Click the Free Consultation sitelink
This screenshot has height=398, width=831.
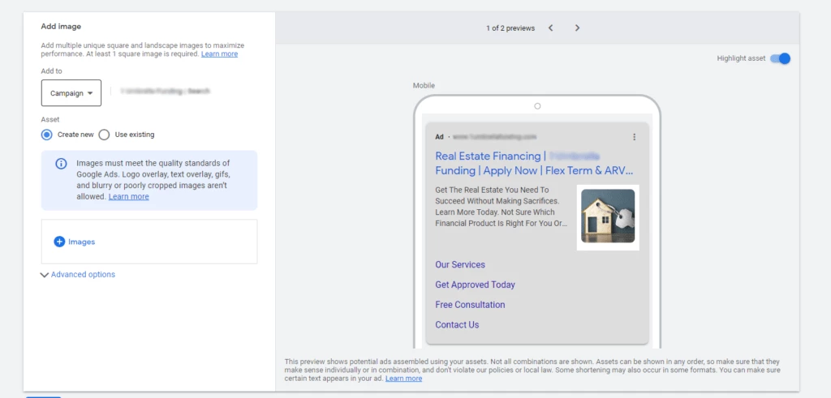tap(470, 305)
